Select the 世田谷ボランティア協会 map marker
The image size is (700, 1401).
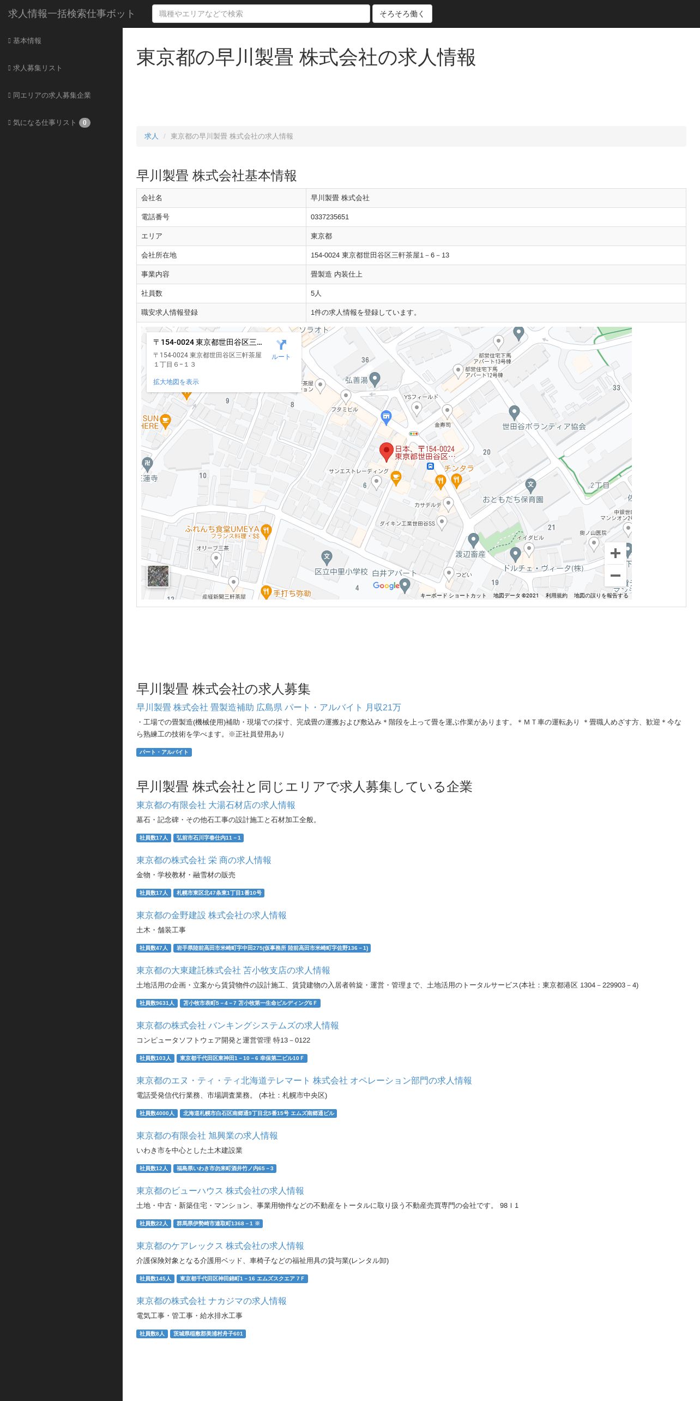pyautogui.click(x=514, y=412)
